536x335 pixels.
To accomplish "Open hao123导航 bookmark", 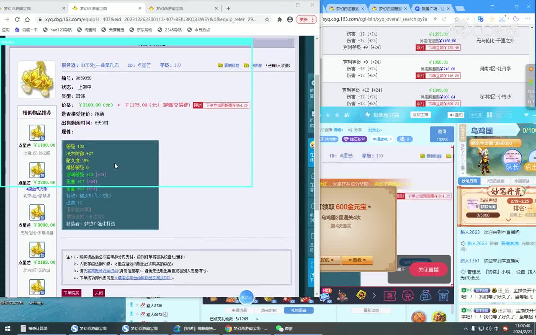I will (58, 30).
